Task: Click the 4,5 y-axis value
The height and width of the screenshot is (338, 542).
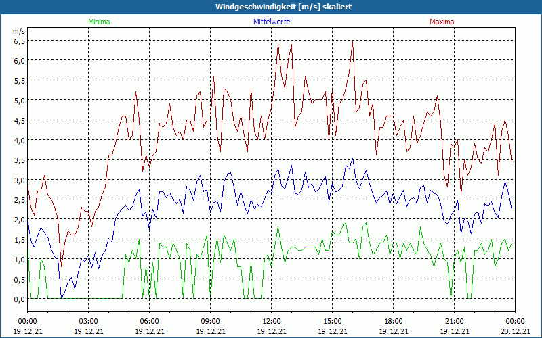Action: 20,121
